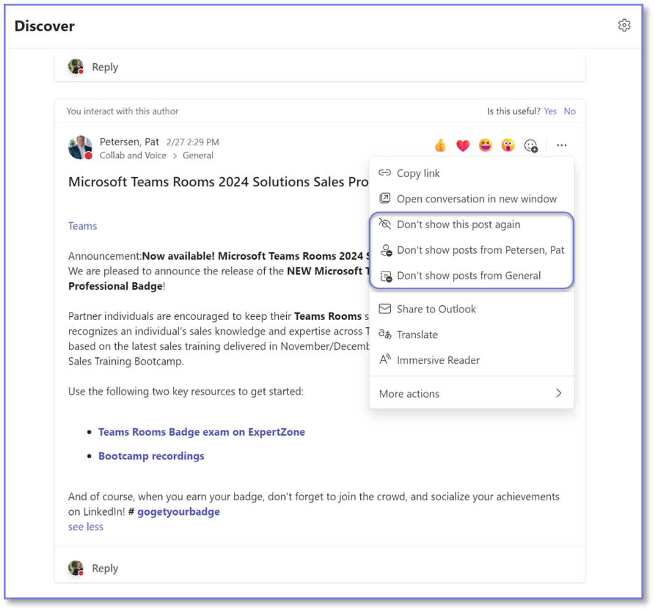Select Copy link from menu
Image resolution: width=655 pixels, height=611 pixels.
coord(418,174)
